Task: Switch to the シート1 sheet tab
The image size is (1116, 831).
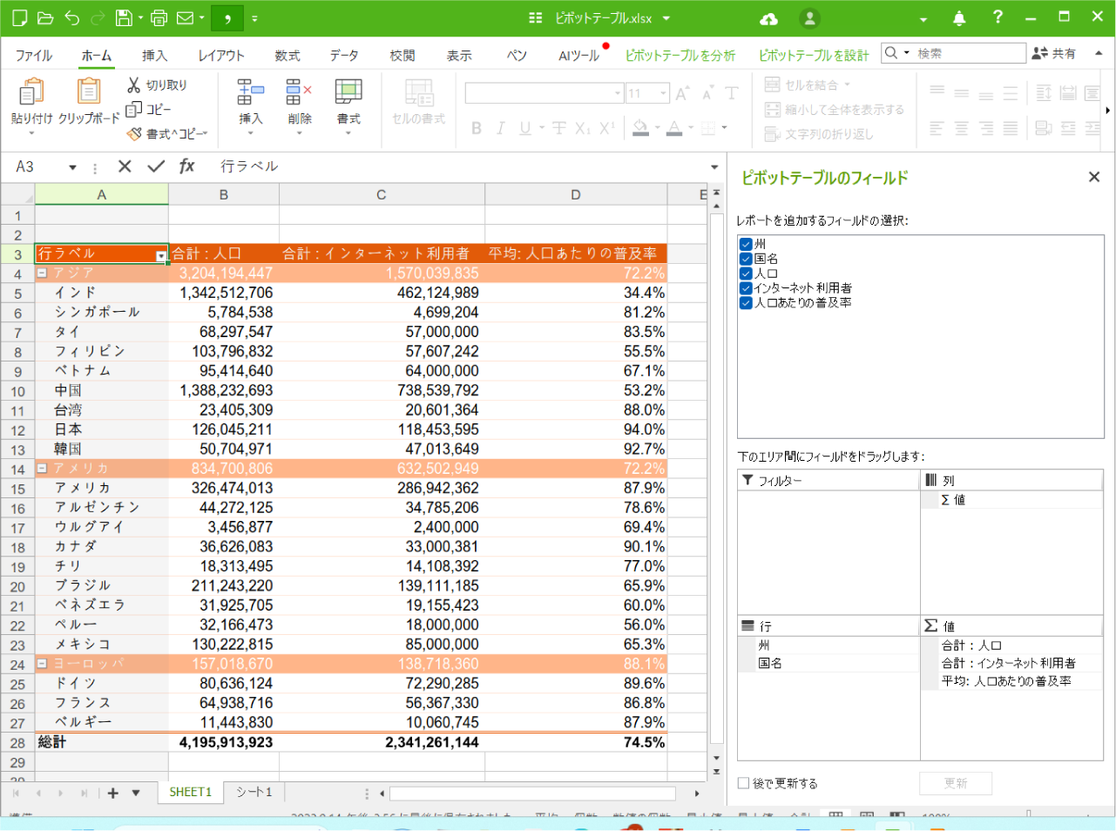Action: click(x=254, y=792)
